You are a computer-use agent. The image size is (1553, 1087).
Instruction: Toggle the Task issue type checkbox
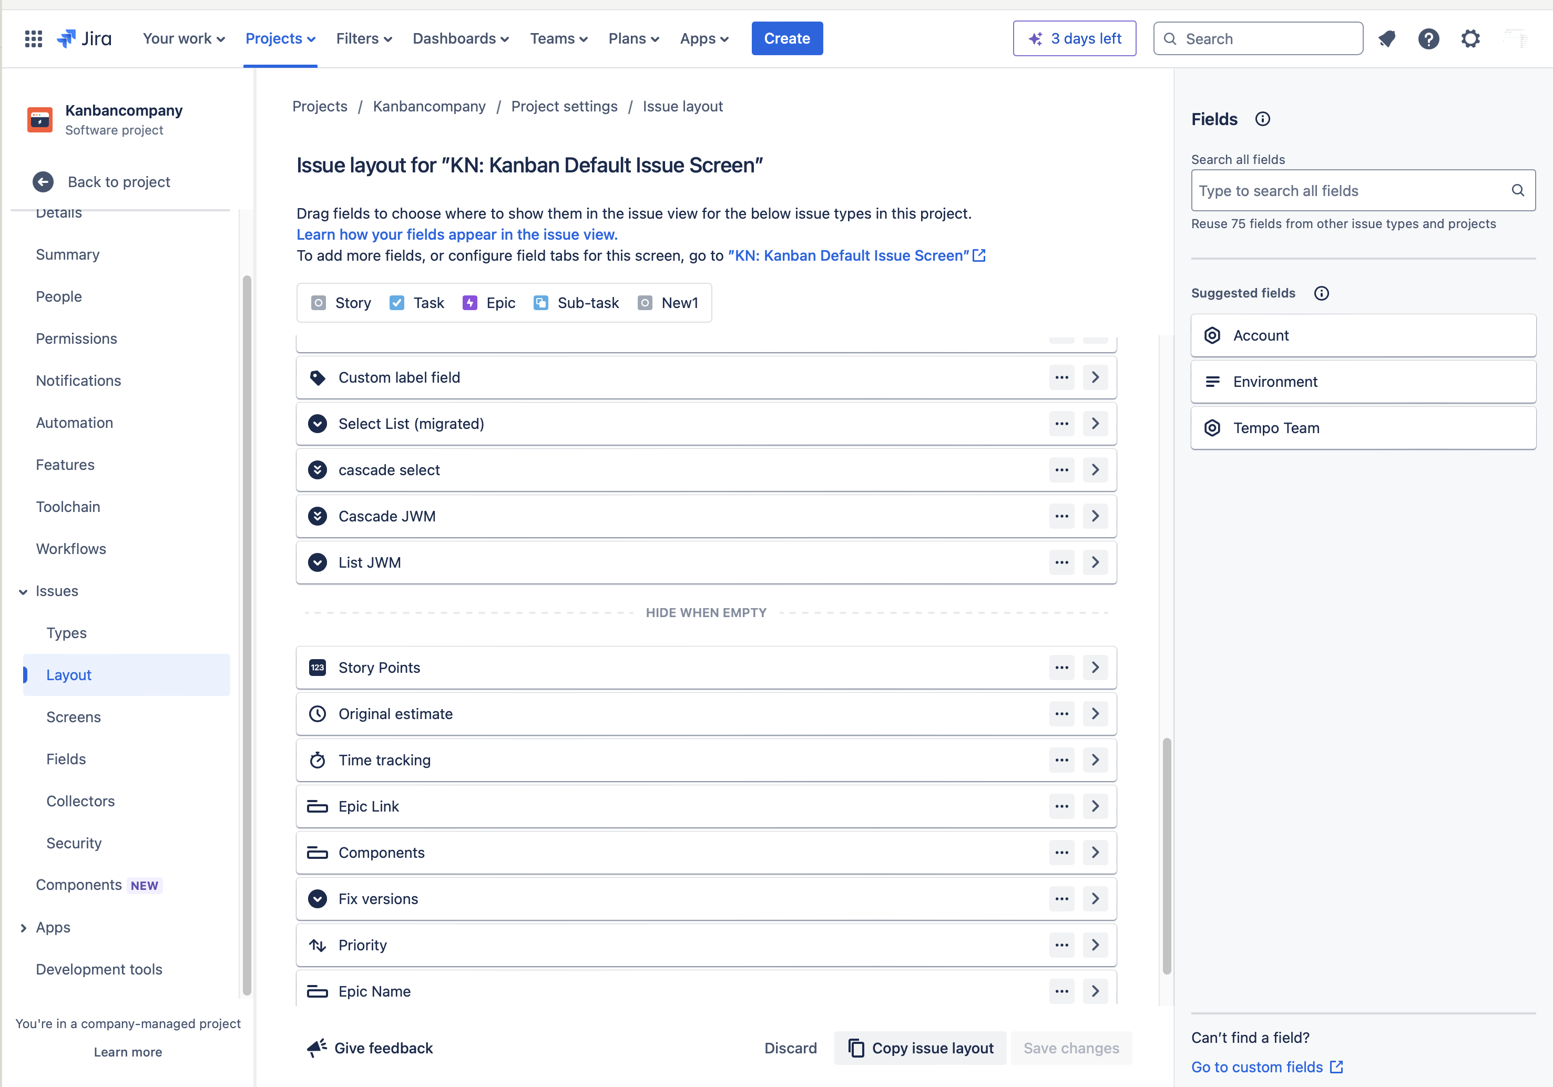(396, 303)
